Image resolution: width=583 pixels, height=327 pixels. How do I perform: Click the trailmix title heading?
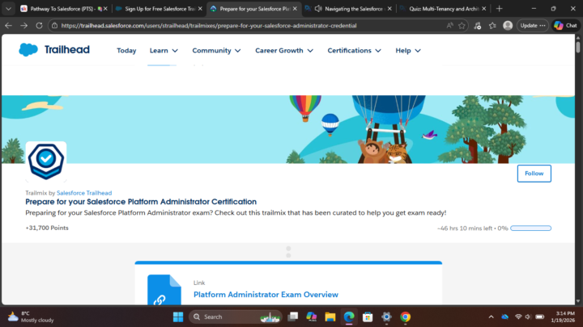(141, 202)
